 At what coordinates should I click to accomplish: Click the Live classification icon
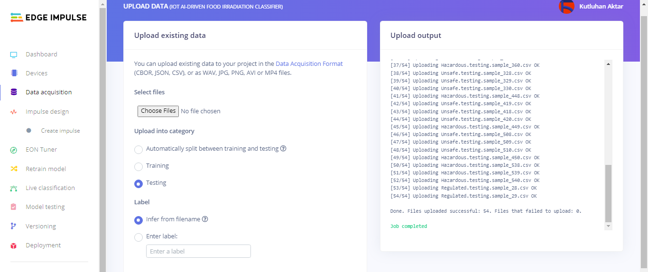tap(14, 188)
